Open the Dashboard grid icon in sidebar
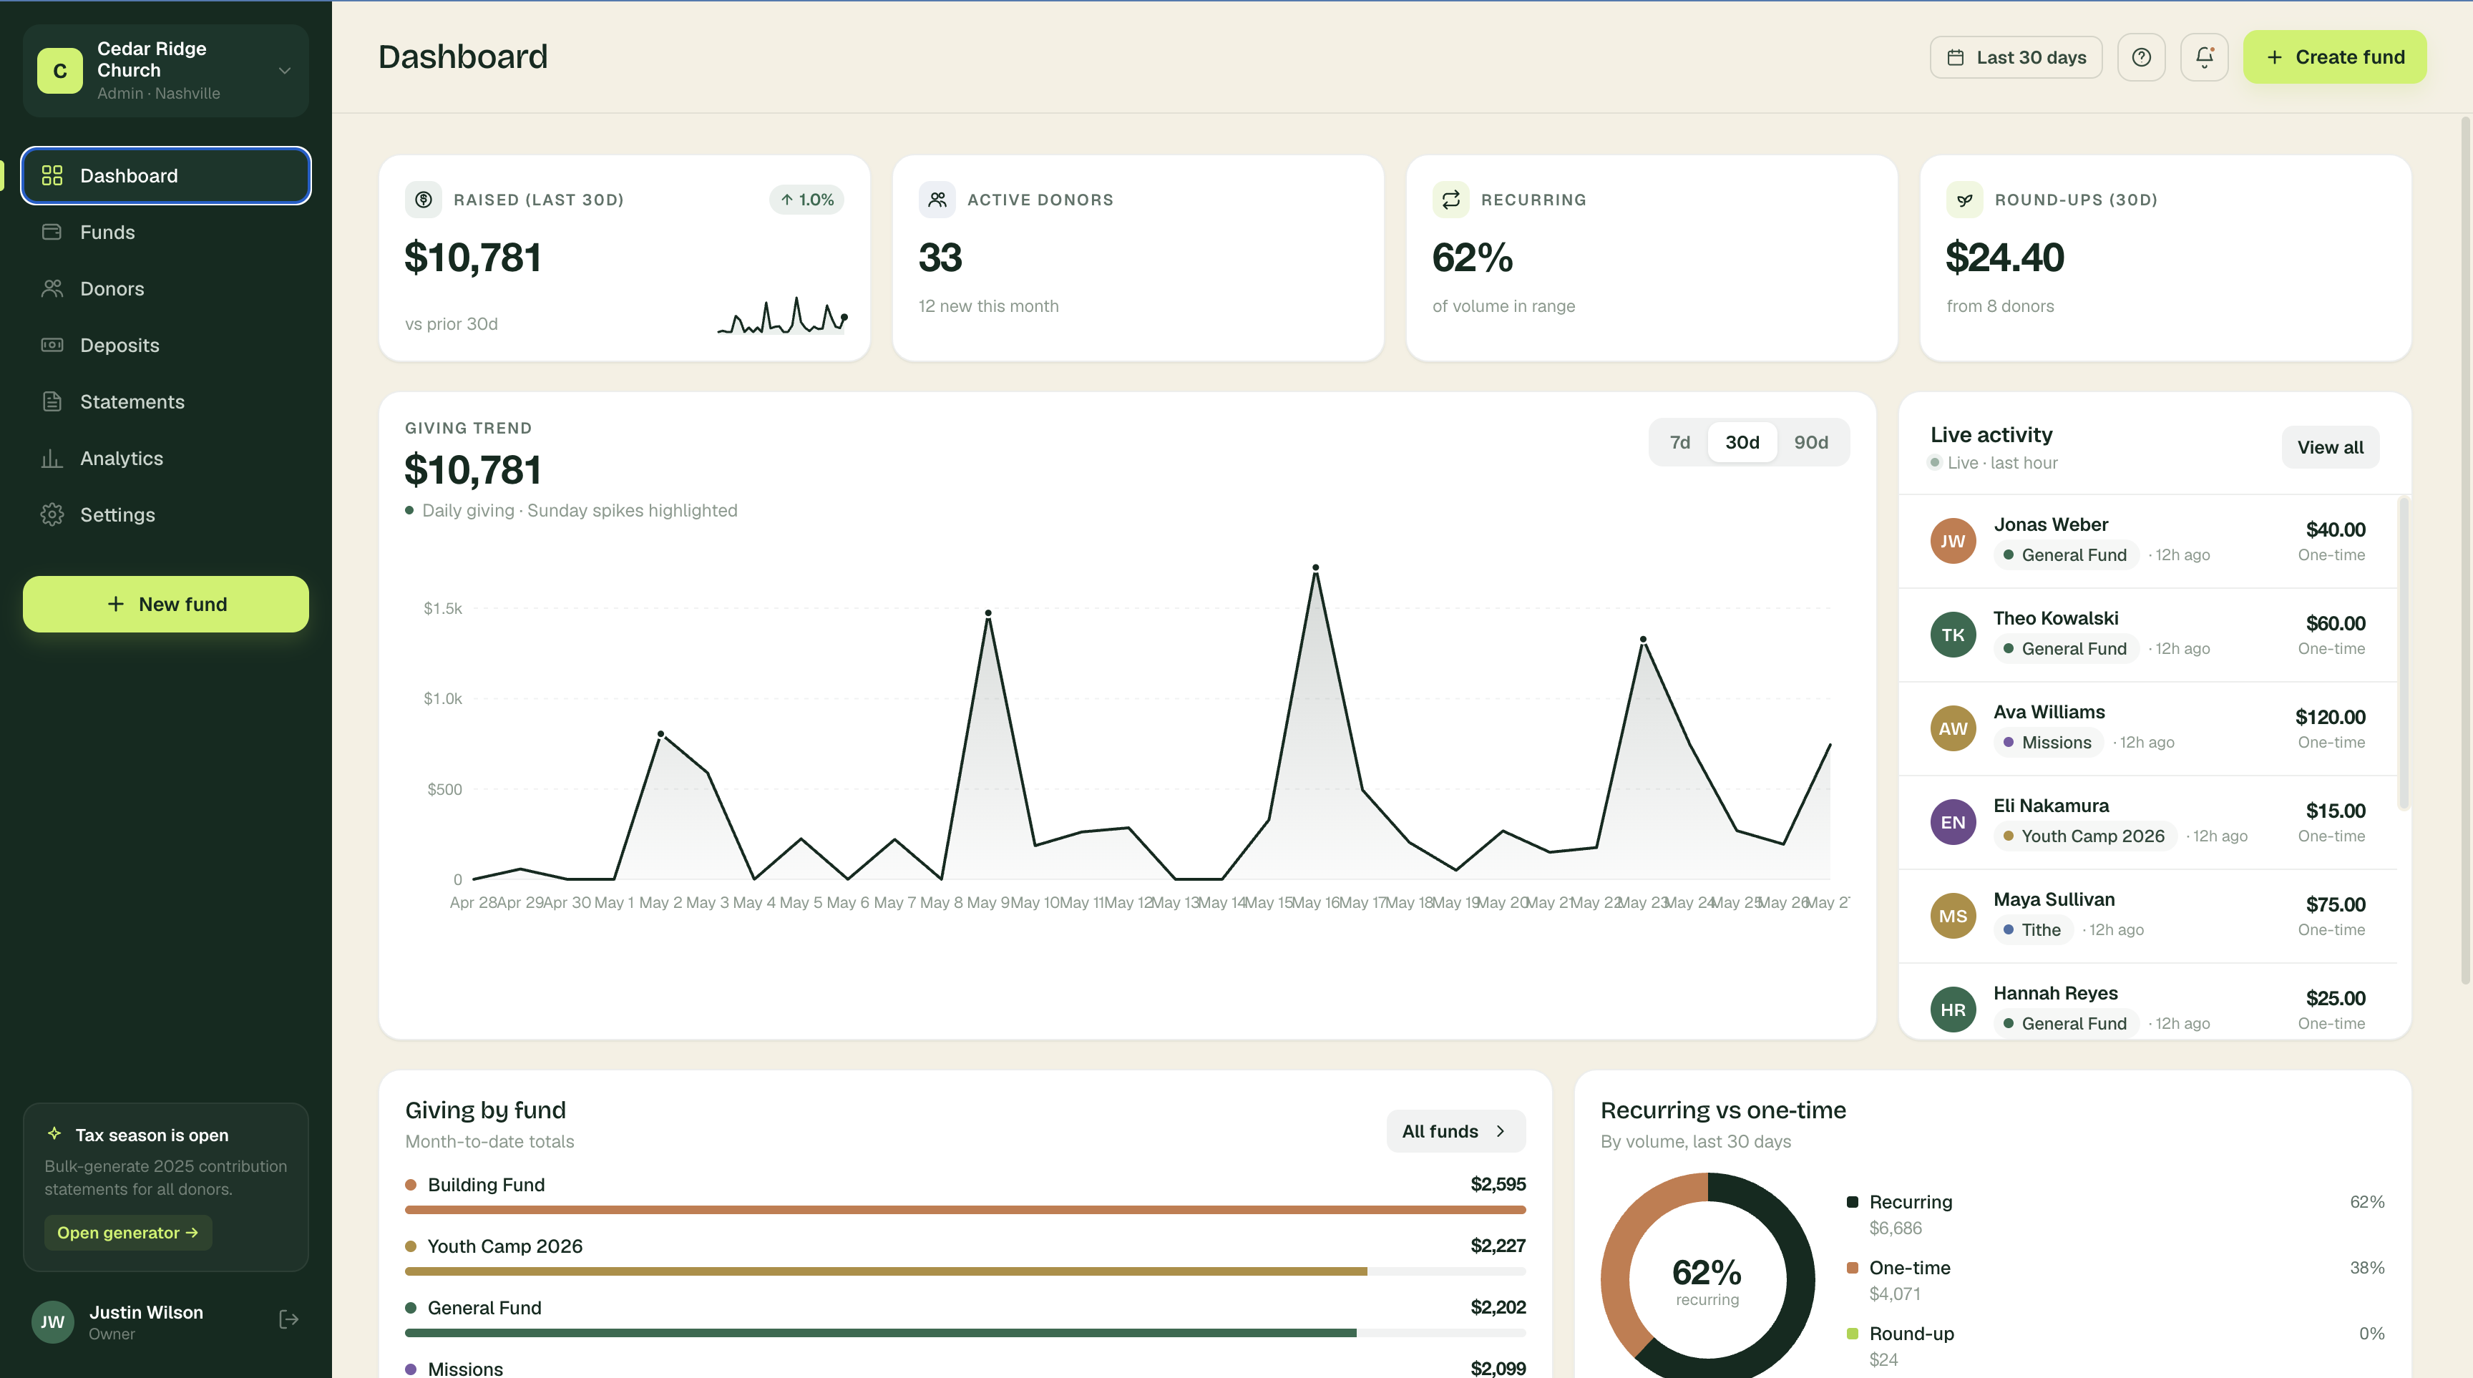 52,175
